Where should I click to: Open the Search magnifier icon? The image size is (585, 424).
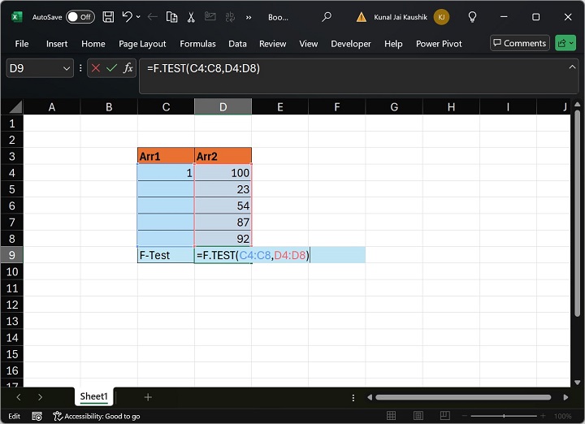(327, 17)
